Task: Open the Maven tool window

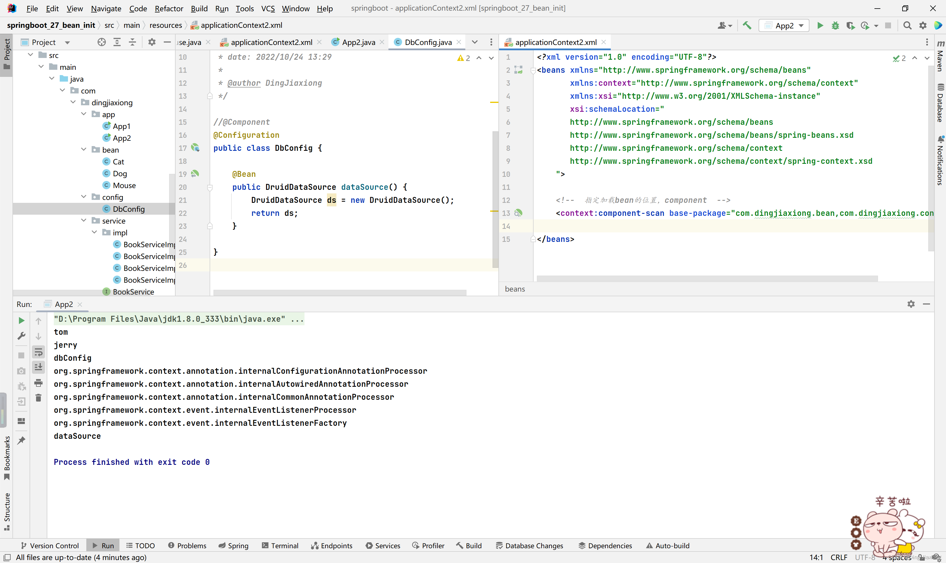Action: (x=940, y=56)
